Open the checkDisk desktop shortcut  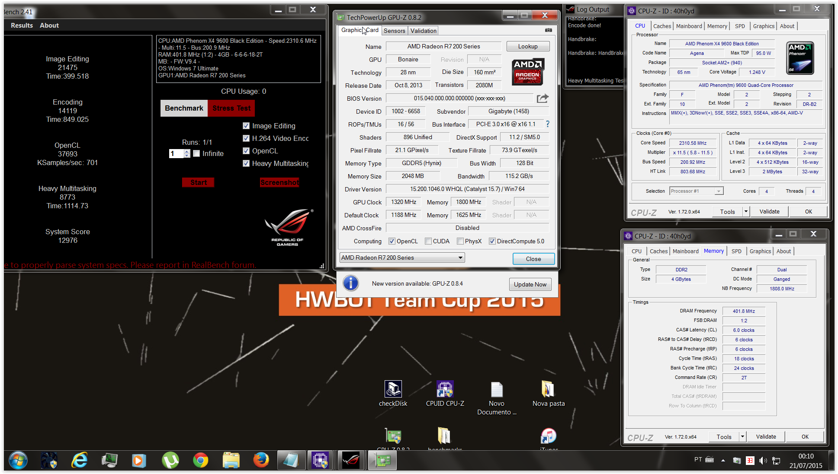(393, 394)
